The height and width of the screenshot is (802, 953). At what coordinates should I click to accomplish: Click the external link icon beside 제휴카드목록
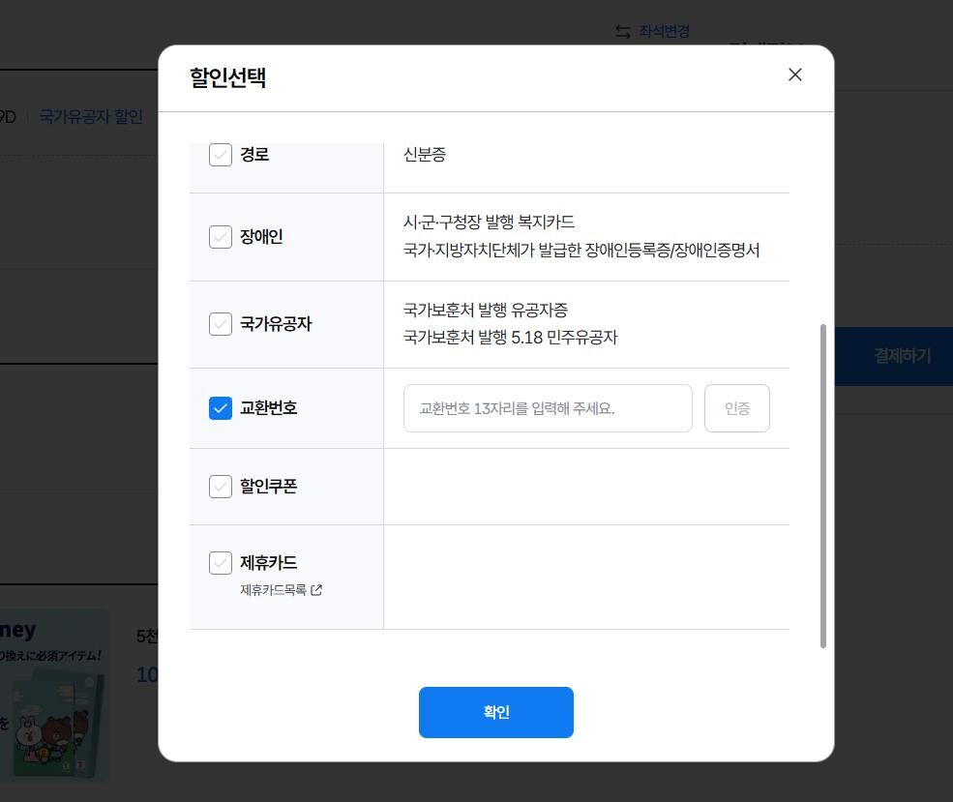(316, 590)
